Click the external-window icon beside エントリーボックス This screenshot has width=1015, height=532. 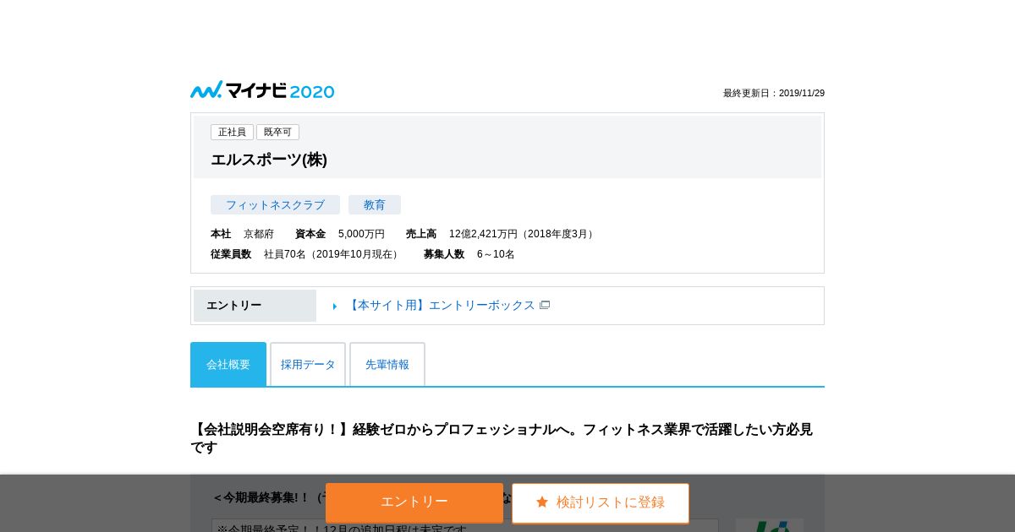pos(545,305)
